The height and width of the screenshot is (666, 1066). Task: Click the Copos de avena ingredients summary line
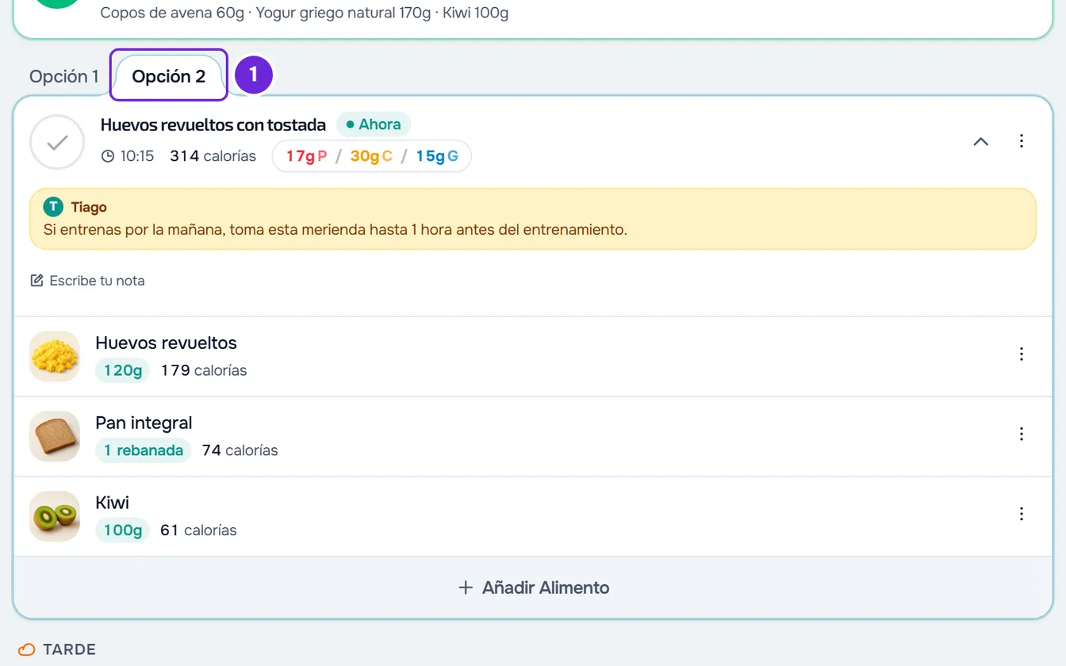click(x=305, y=13)
